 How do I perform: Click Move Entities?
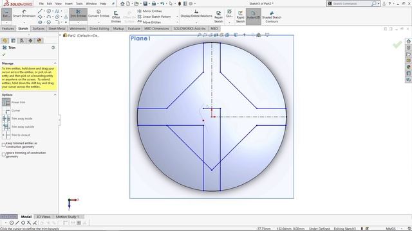tap(149, 22)
